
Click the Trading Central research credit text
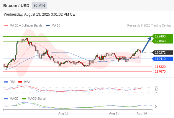(x=149, y=26)
